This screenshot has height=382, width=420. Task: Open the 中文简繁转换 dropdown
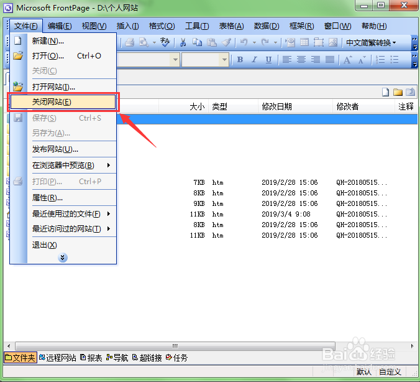coord(371,42)
